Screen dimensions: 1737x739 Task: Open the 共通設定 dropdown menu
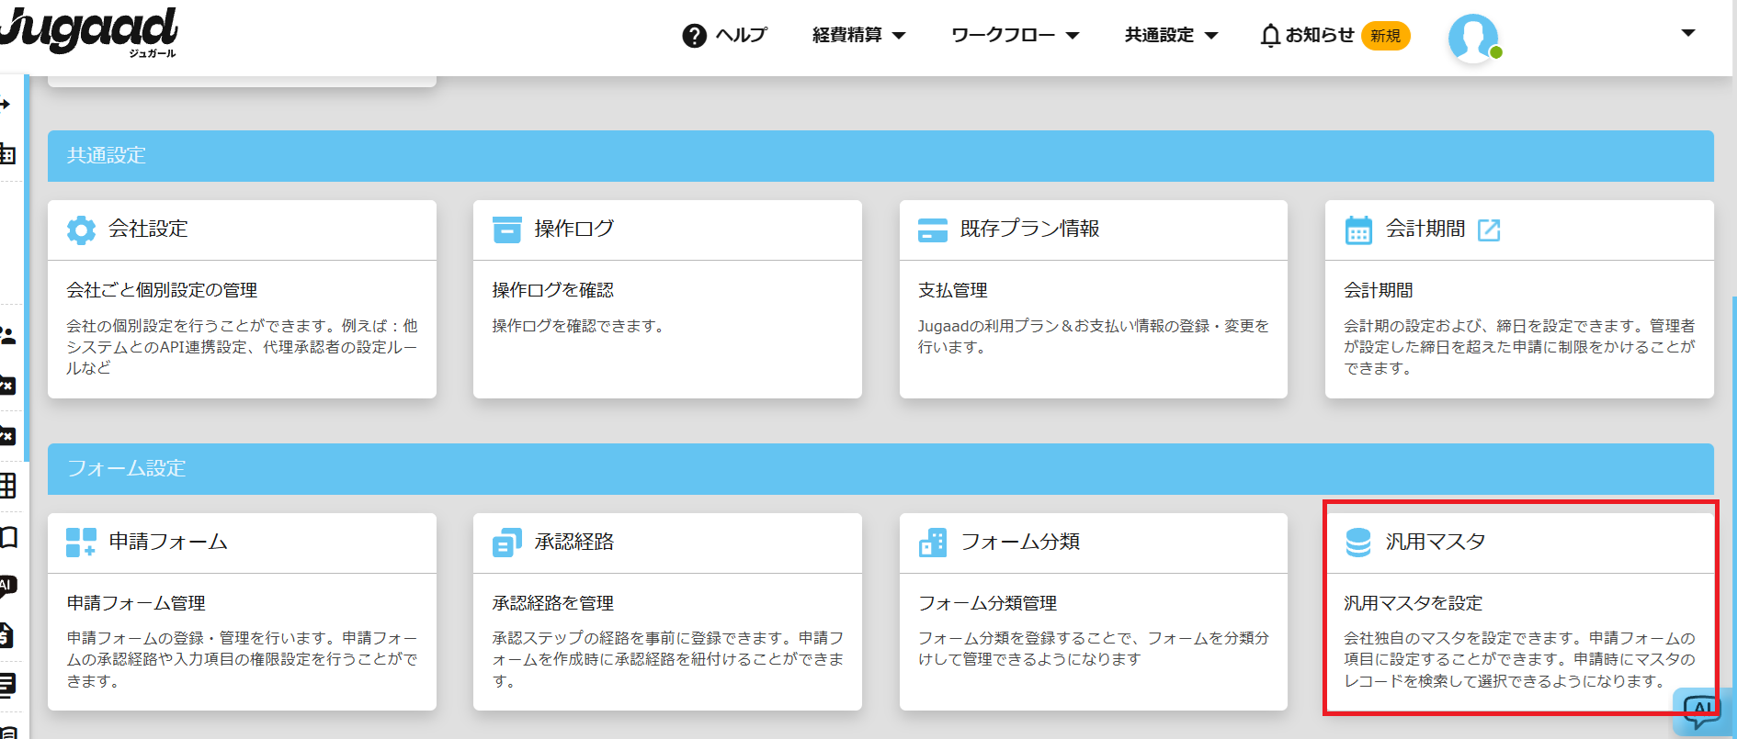[x=1171, y=35]
